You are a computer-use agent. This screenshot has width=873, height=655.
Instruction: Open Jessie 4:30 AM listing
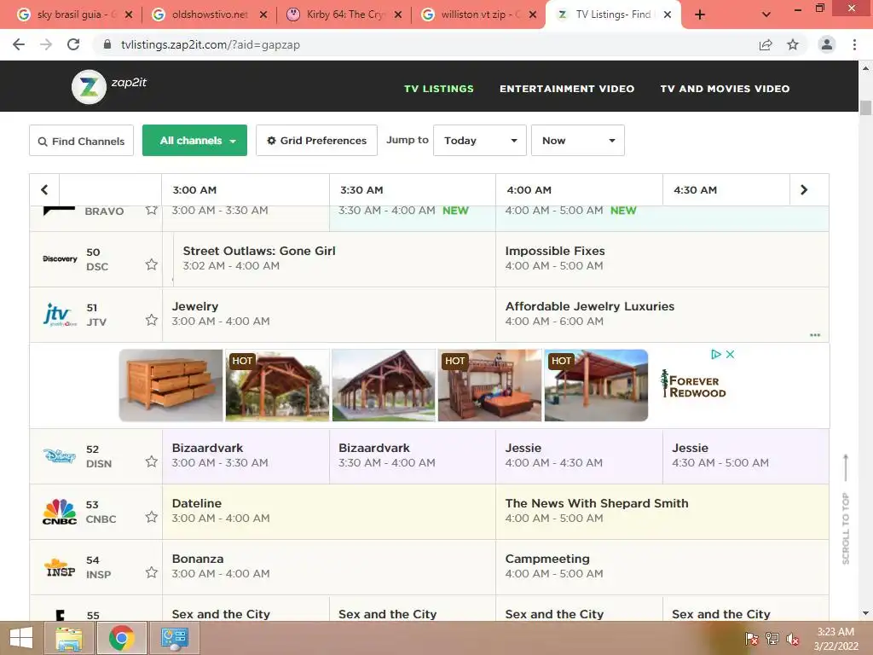click(x=745, y=455)
